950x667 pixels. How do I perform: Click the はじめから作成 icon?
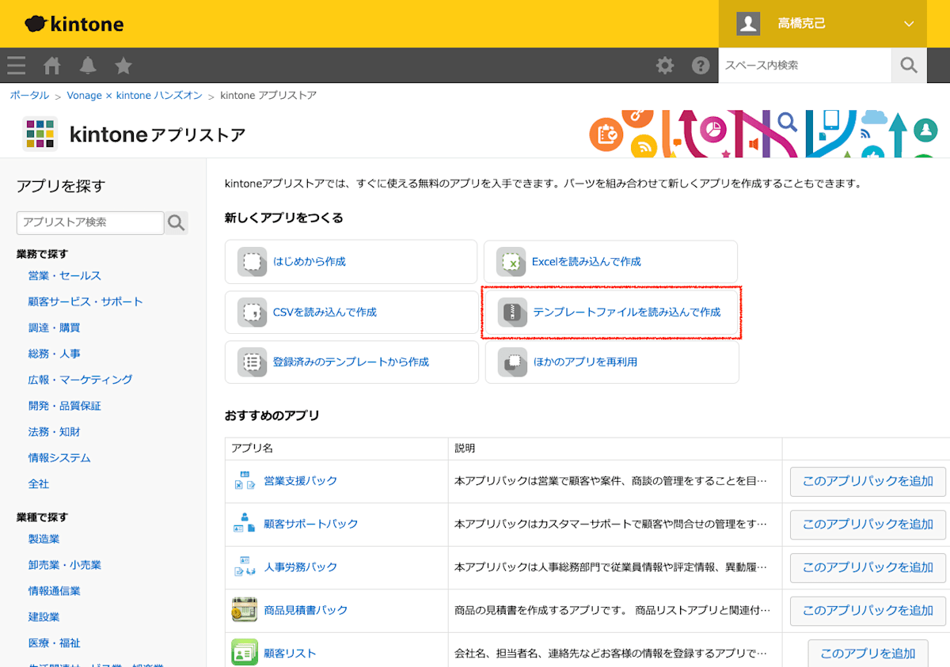(252, 262)
